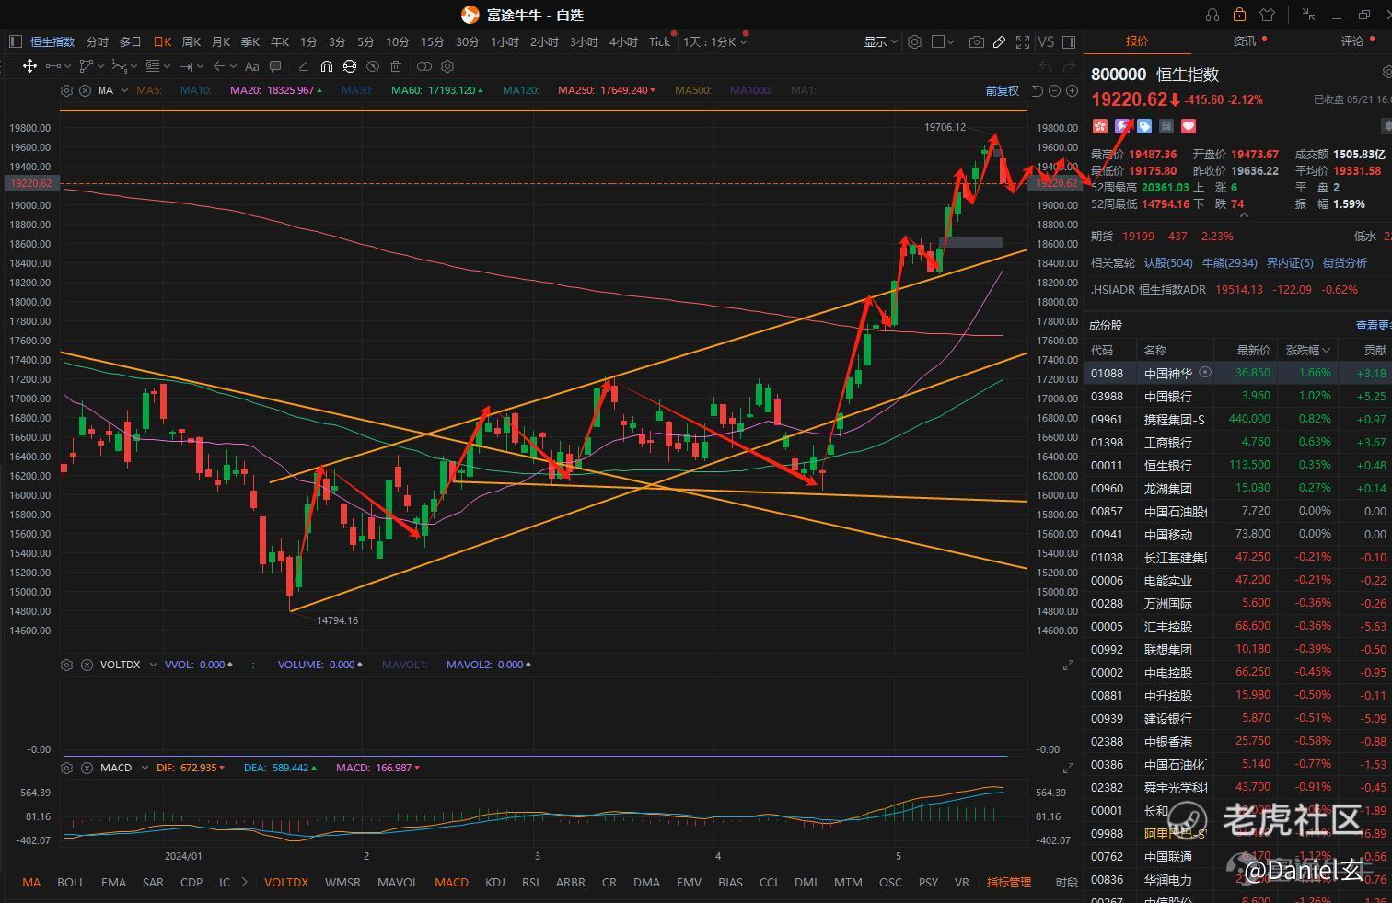Open the VS compare tool
1392x903 pixels.
1046,41
